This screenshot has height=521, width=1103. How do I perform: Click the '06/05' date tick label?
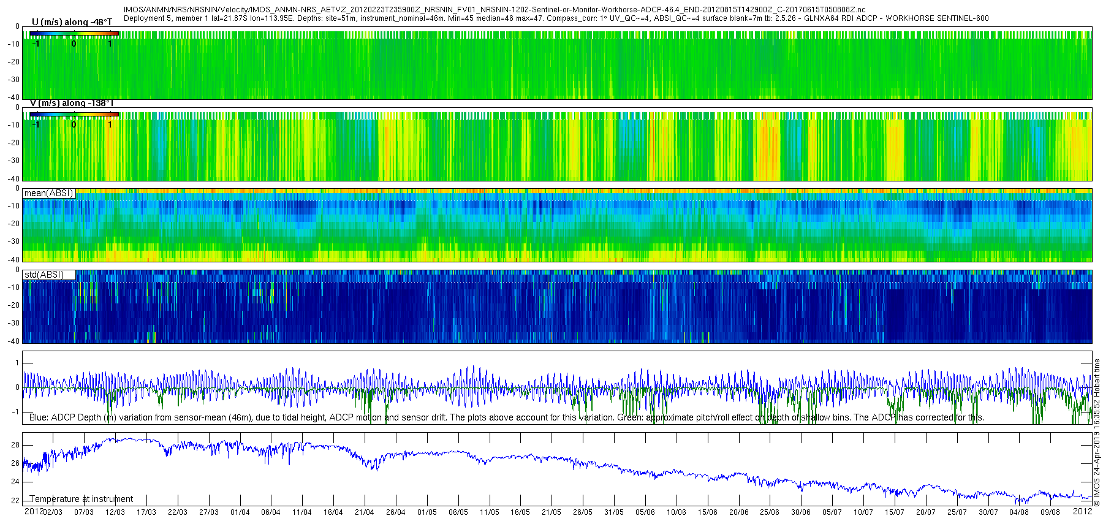[x=458, y=512]
